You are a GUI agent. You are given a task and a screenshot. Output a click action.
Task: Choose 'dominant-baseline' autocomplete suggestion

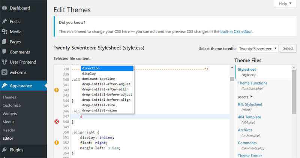coord(107,79)
